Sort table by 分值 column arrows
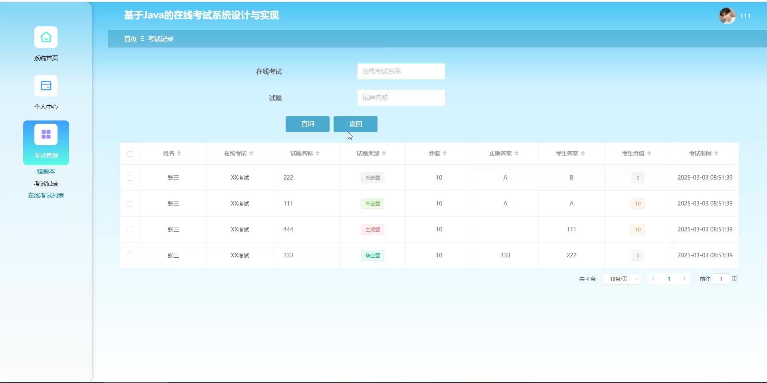 point(445,154)
